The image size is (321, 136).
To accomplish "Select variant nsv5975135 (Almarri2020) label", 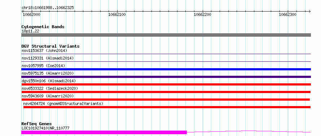I will coord(48,73).
